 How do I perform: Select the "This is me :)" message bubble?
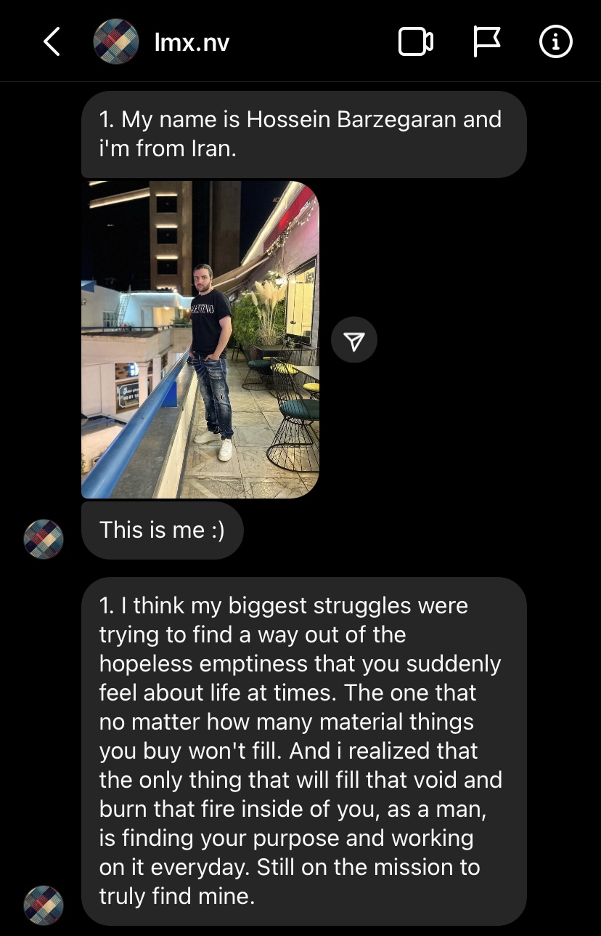(162, 530)
